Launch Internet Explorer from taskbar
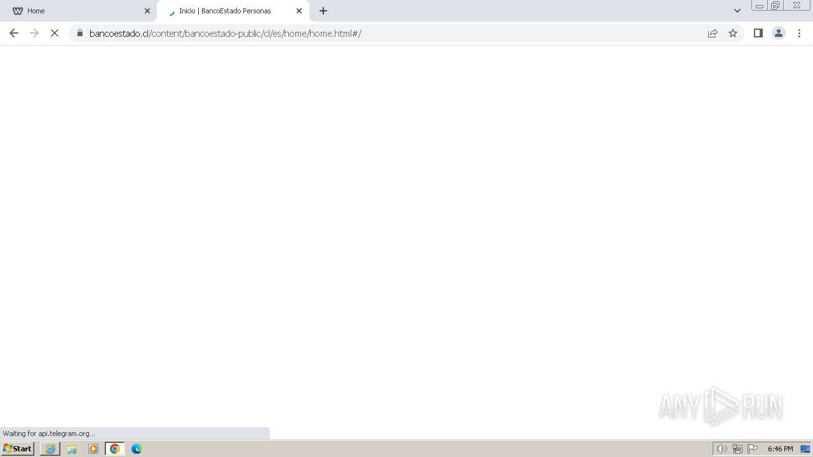Screen dimensions: 813x457 pyautogui.click(x=50, y=449)
